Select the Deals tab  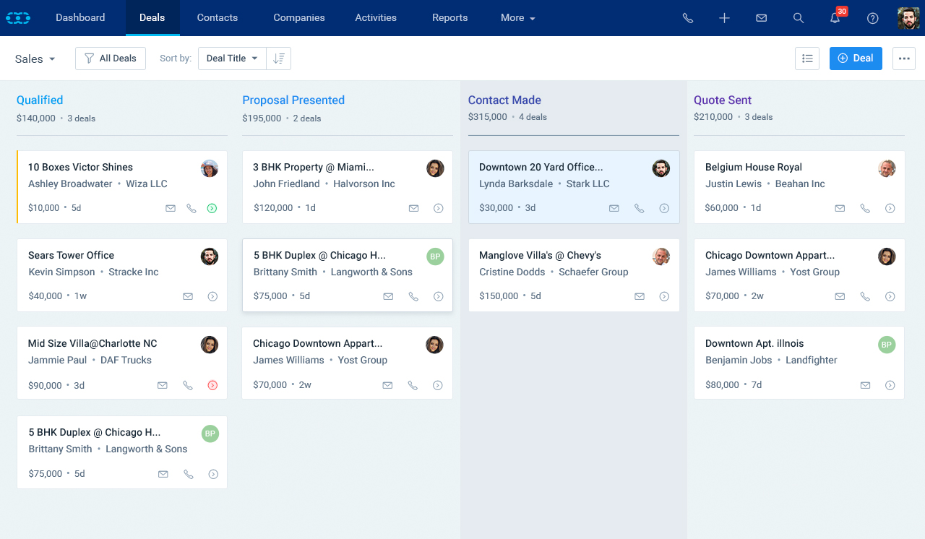pyautogui.click(x=152, y=18)
